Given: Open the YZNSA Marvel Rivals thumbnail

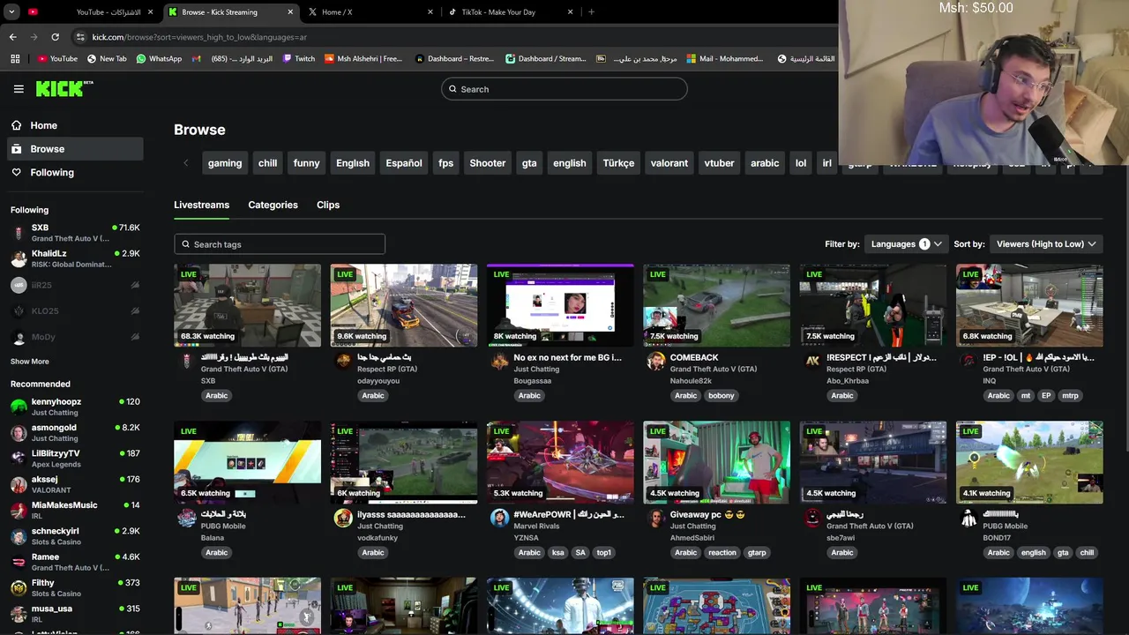Looking at the screenshot, I should pyautogui.click(x=560, y=462).
